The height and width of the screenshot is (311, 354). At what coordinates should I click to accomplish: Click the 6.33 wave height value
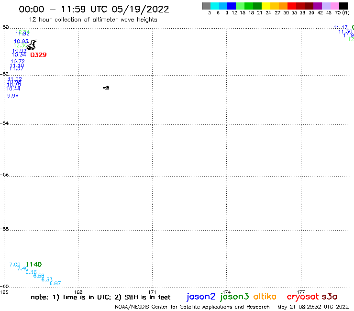coord(47,279)
